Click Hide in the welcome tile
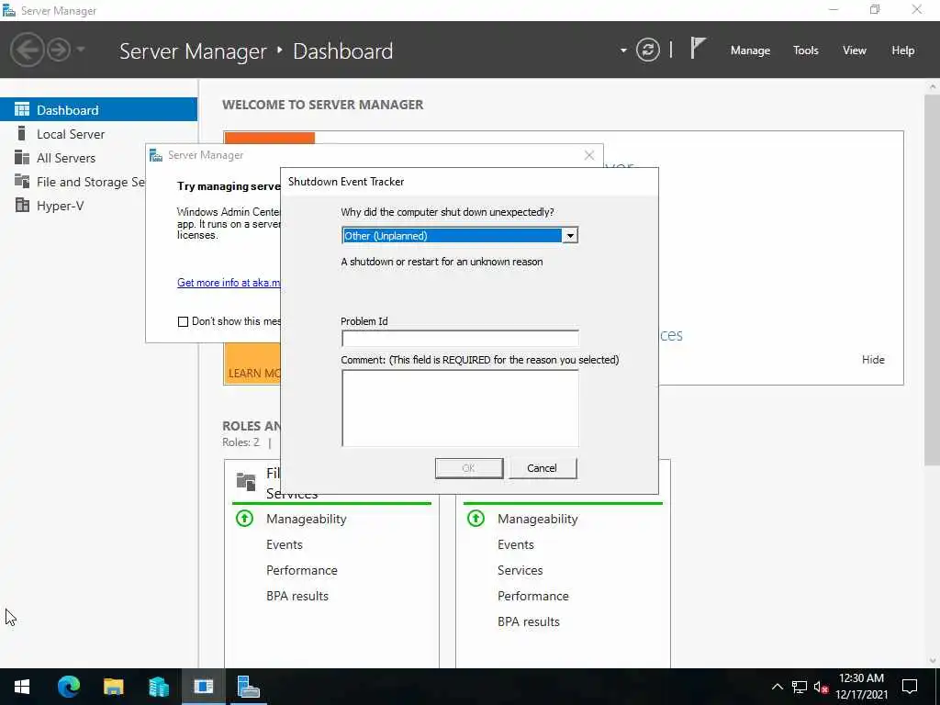The image size is (940, 705). (873, 360)
